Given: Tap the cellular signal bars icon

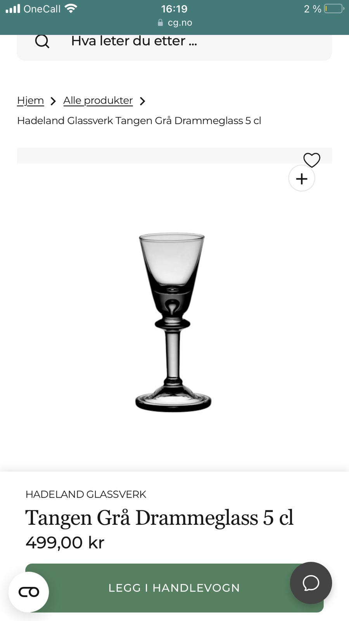Looking at the screenshot, I should tap(13, 9).
